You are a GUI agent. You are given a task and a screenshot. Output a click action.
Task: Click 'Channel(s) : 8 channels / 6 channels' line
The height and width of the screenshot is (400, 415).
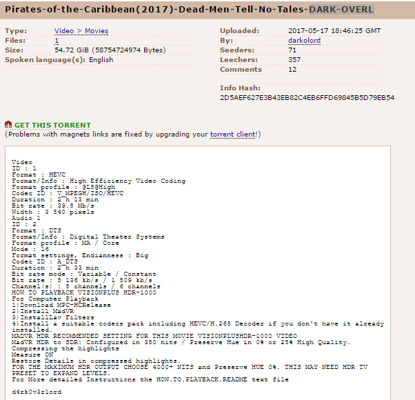coord(86,286)
